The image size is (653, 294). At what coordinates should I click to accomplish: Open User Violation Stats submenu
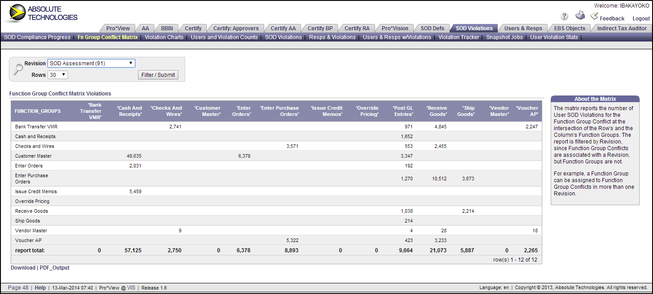[554, 37]
